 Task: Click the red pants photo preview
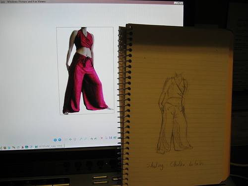tap(85, 71)
